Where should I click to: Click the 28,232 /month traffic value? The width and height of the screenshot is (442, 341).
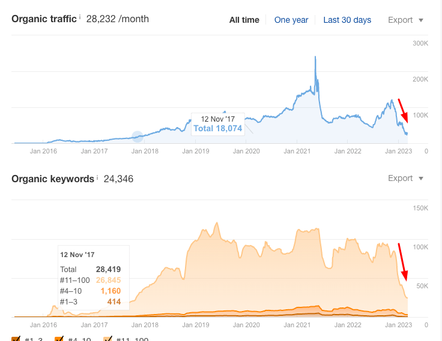(x=117, y=19)
